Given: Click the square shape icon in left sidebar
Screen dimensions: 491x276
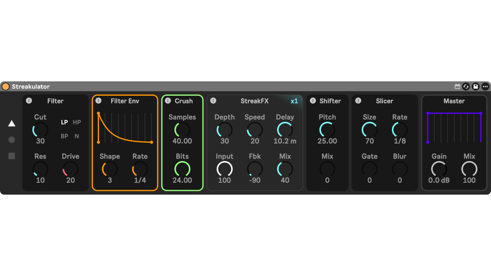Looking at the screenshot, I should point(12,156).
